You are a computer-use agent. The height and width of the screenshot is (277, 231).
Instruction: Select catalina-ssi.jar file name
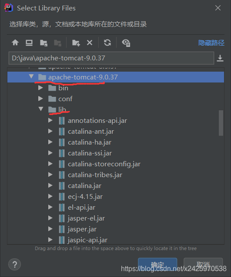(90, 153)
